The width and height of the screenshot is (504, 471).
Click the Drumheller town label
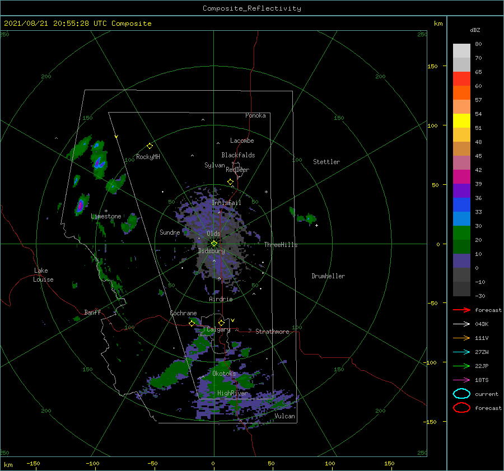328,276
